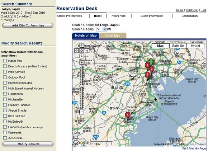Image resolution: width=208 pixels, height=151 pixels.
Task: Click route 16 shield on map
Action: click(104, 113)
